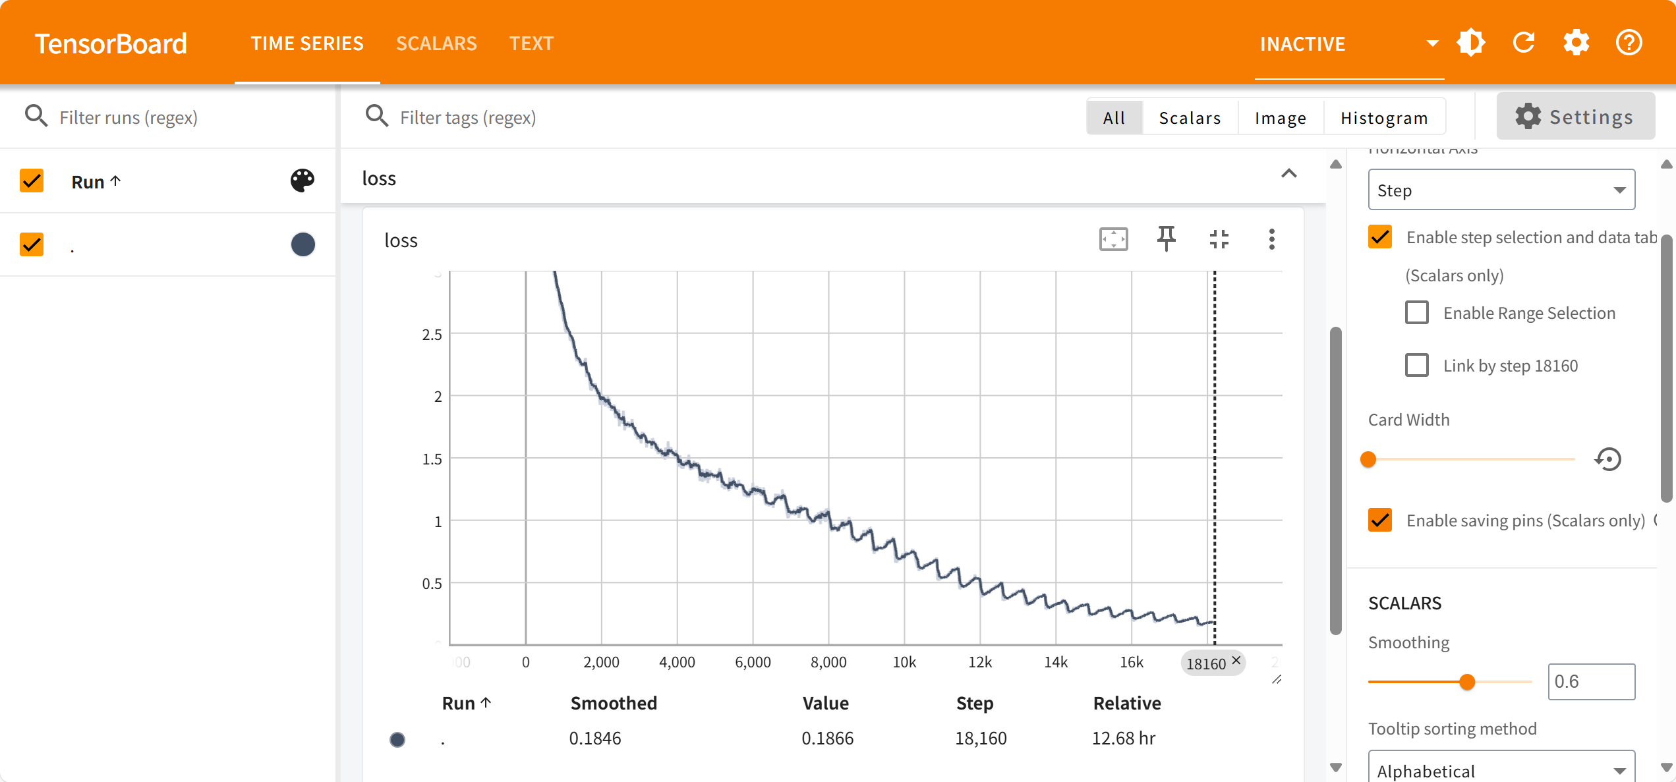Open the help question mark icon
This screenshot has height=782, width=1676.
tap(1629, 43)
